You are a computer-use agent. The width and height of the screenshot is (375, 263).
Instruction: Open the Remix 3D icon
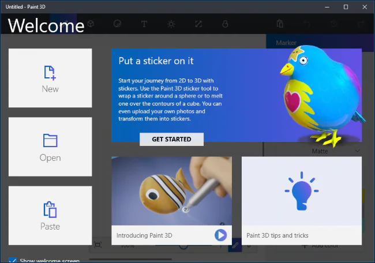pos(225,24)
